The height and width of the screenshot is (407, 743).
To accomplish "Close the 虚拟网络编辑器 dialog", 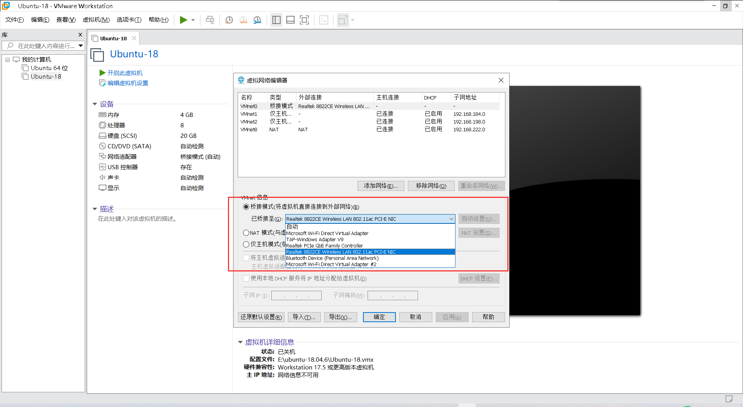I will (x=501, y=80).
